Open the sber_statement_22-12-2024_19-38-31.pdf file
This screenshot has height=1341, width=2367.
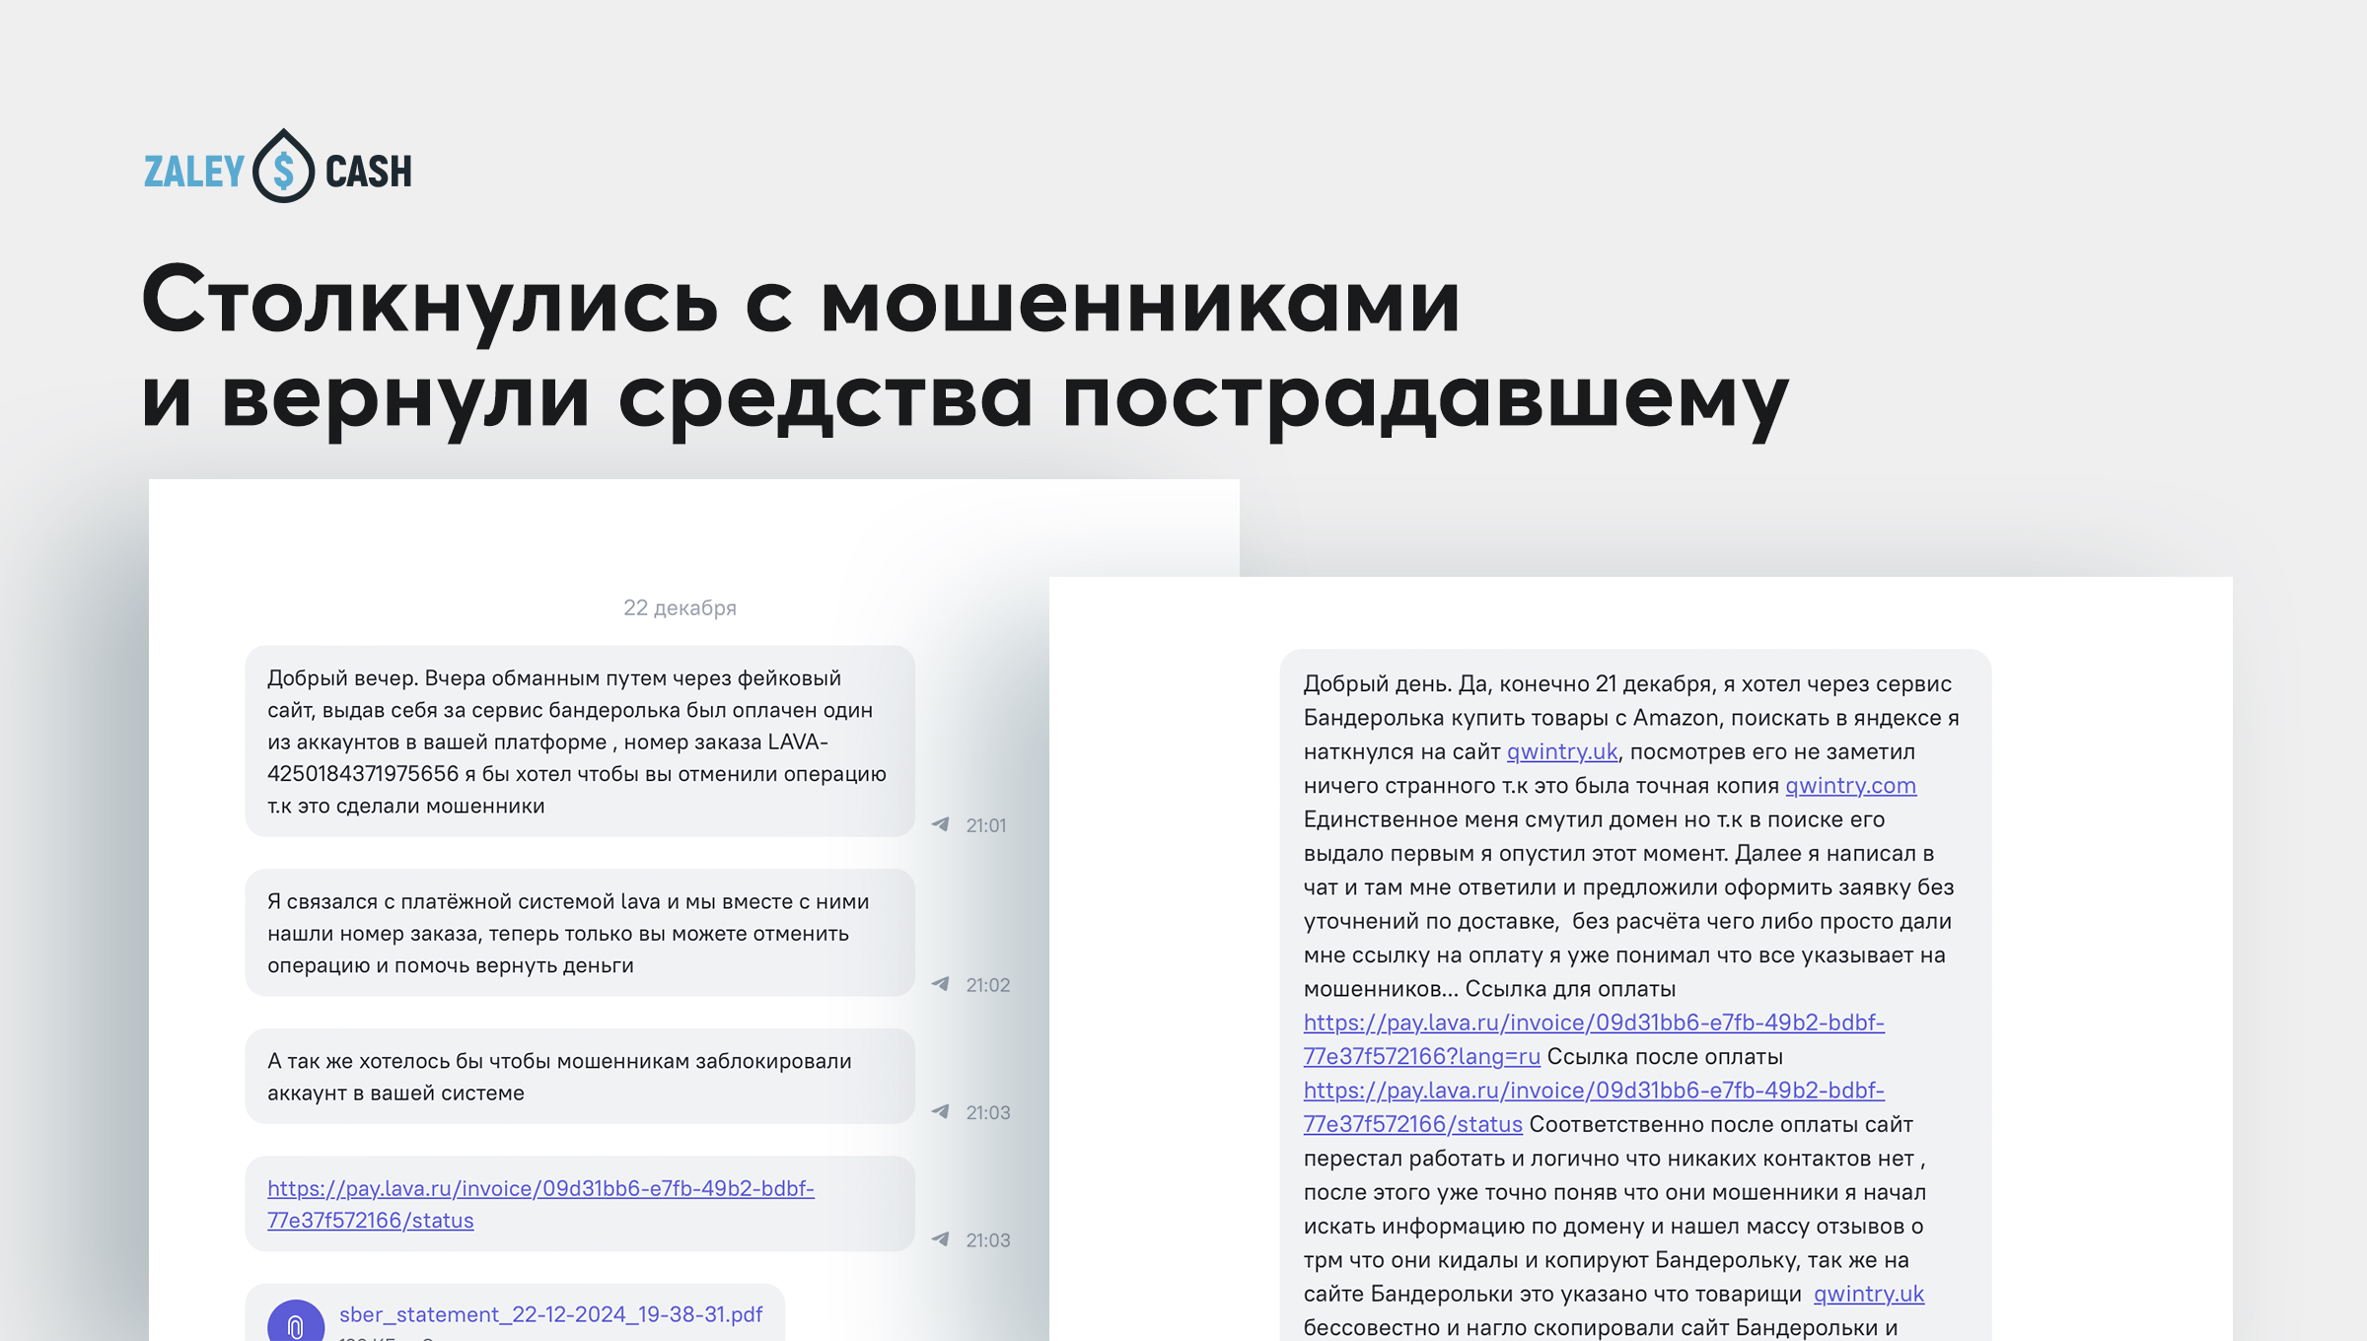[x=550, y=1314]
